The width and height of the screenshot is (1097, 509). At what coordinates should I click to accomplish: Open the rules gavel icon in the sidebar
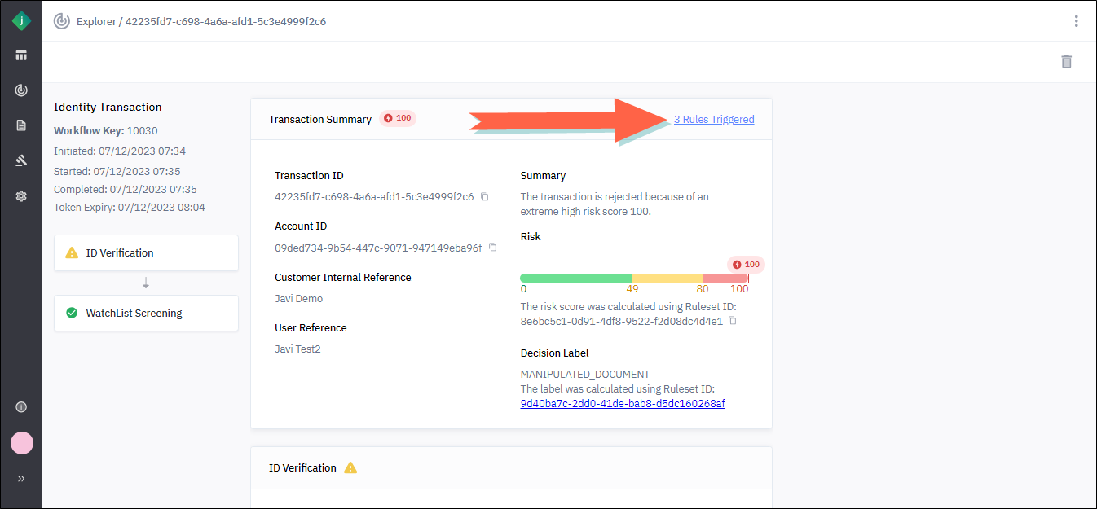(x=21, y=160)
